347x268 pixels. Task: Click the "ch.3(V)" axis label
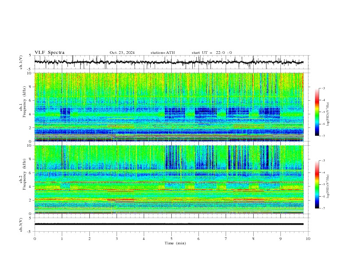[x=21, y=225]
